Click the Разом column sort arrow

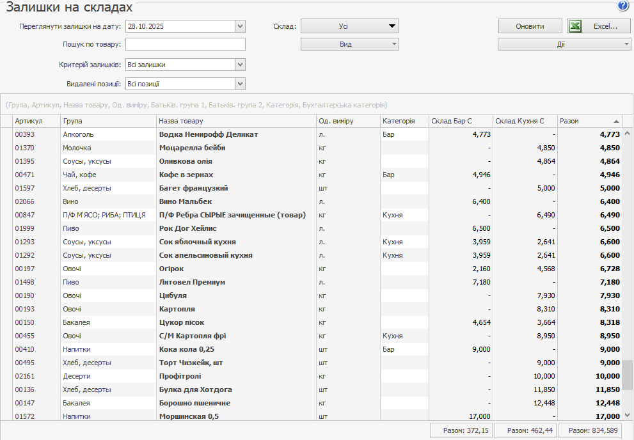tap(616, 122)
